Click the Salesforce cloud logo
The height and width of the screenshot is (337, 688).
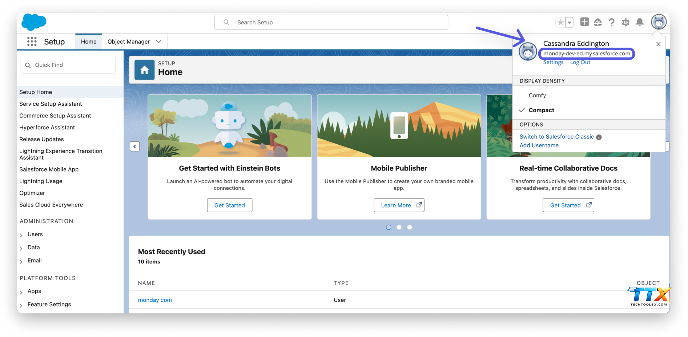tap(34, 22)
